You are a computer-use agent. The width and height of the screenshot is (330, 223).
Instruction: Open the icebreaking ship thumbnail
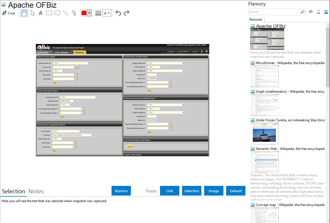[x=264, y=133]
